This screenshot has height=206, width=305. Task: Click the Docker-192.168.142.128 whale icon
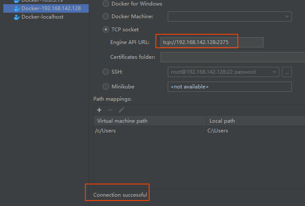[x=17, y=8]
